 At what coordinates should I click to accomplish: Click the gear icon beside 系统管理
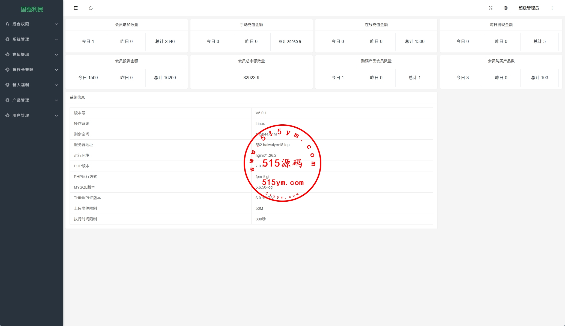7,39
